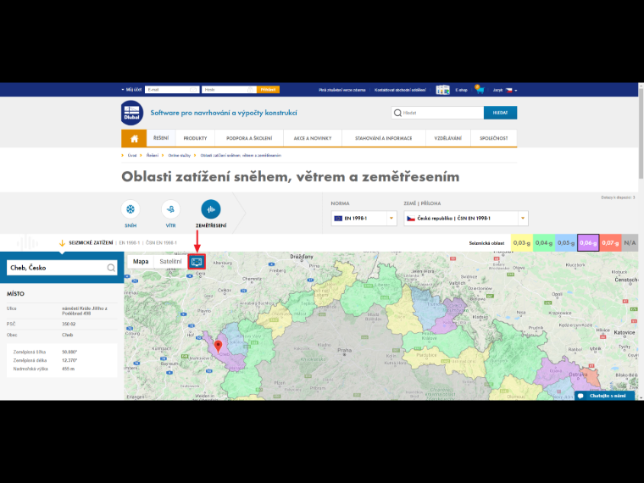644x483 pixels.
Task: Click the 0,04 g green legend swatch
Action: click(x=544, y=242)
